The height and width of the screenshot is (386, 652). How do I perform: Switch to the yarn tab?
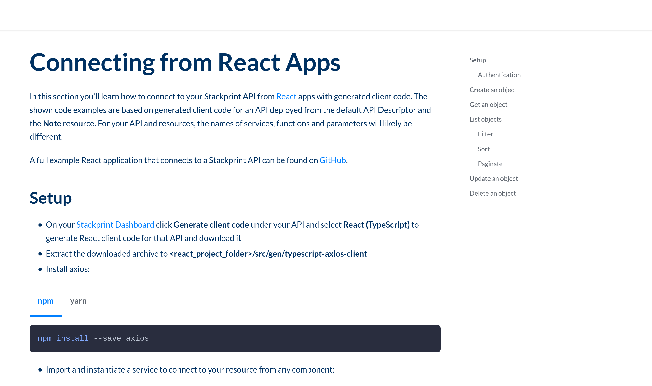click(78, 301)
